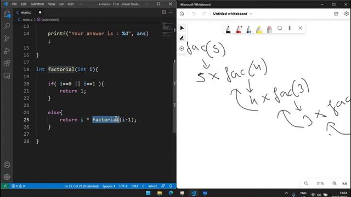Change line endings via CRLF
Screen dimensions: 351x197
[135, 186]
